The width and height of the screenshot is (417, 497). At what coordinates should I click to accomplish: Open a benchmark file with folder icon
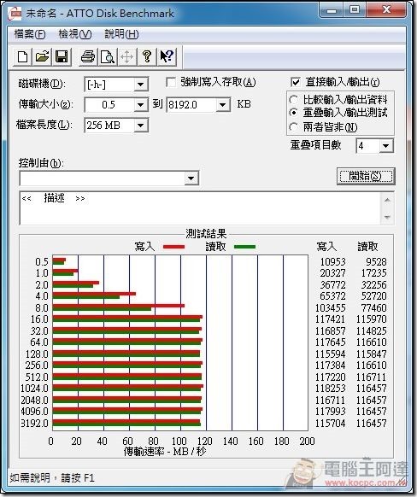coord(42,57)
